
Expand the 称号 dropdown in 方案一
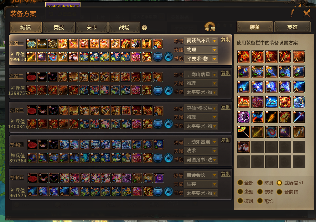pyautogui.click(x=201, y=41)
